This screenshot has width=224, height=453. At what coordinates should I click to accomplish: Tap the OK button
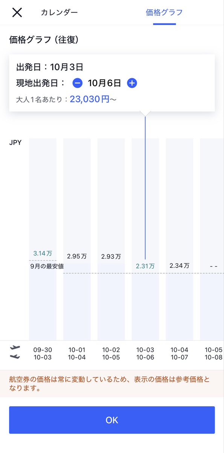point(112,420)
